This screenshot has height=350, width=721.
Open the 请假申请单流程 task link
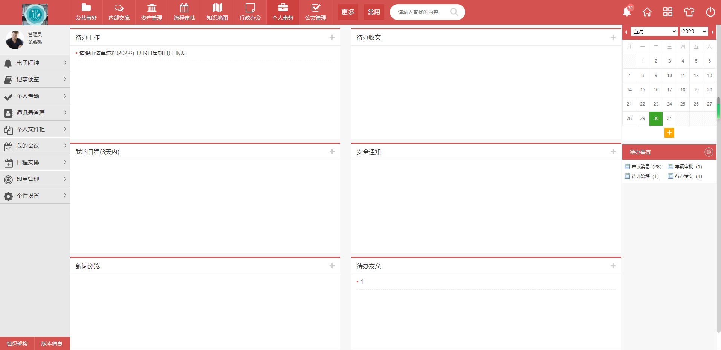point(133,53)
